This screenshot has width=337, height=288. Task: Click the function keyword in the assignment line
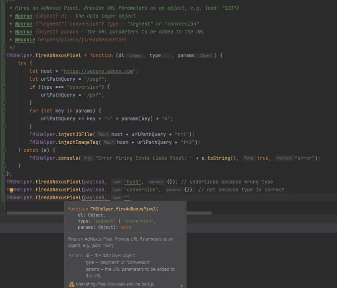pyautogui.click(x=101, y=56)
